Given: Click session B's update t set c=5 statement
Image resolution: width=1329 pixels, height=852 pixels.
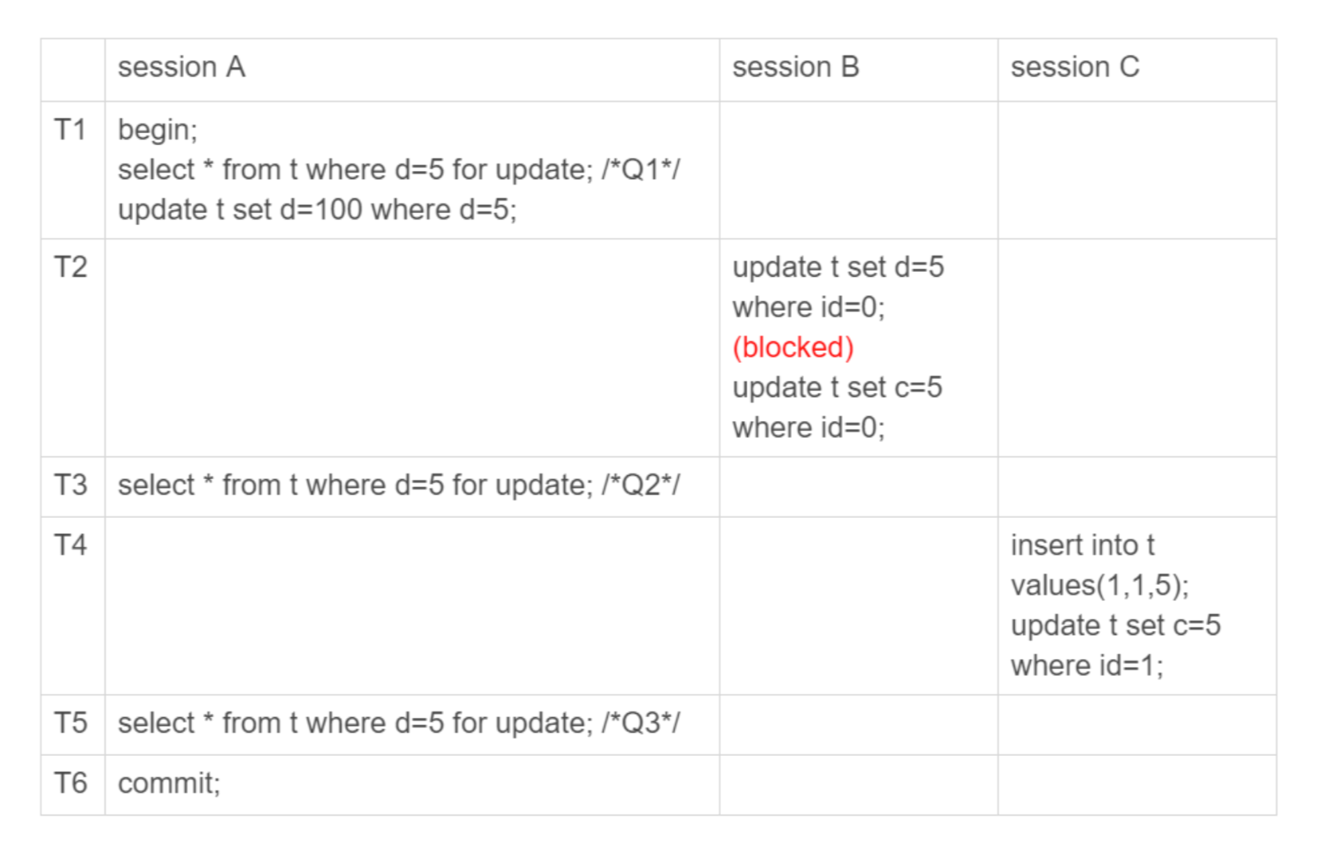Looking at the screenshot, I should pos(837,407).
